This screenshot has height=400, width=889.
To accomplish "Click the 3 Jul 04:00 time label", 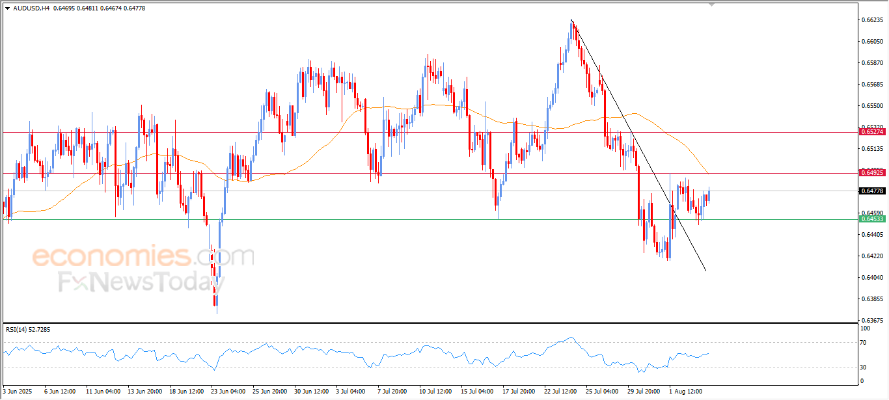I will pyautogui.click(x=351, y=392).
